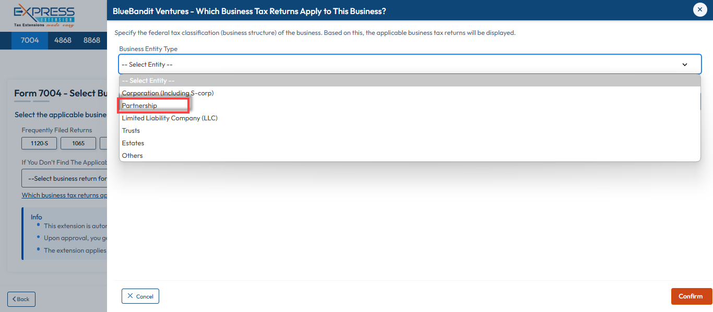The height and width of the screenshot is (312, 713).
Task: Select the 1065 frequently filed return
Action: (x=78, y=143)
